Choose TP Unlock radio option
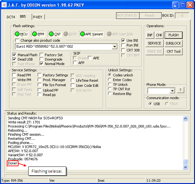The width and height of the screenshot is (195, 184). (x=110, y=84)
